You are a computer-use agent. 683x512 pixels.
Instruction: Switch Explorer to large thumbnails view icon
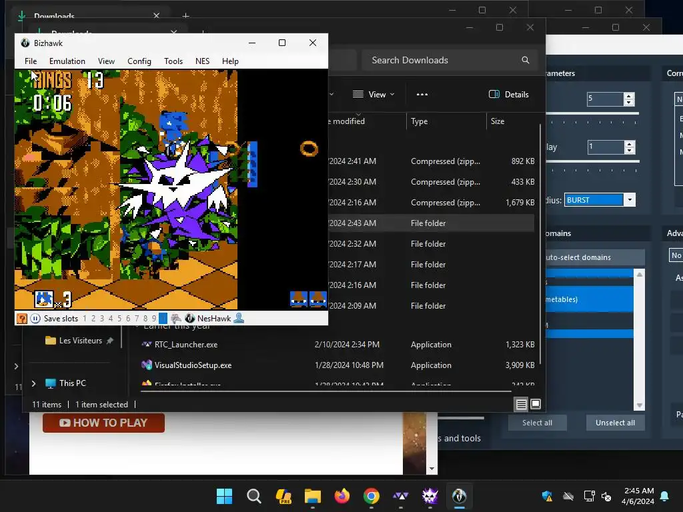(536, 405)
